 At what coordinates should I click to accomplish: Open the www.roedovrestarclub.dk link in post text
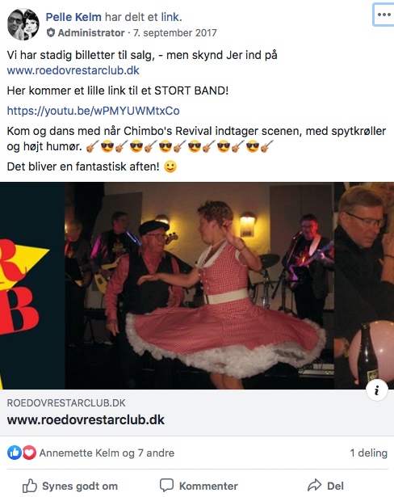(x=73, y=70)
